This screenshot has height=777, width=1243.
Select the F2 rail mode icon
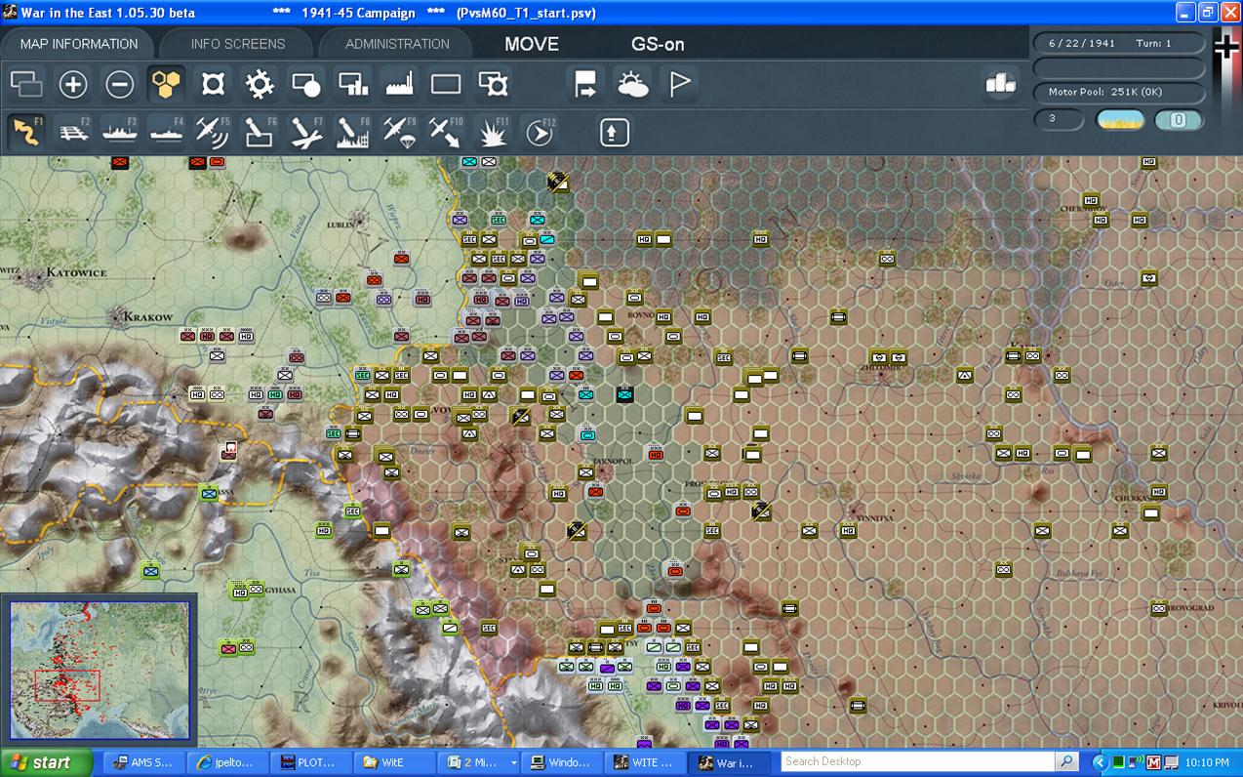coord(73,132)
